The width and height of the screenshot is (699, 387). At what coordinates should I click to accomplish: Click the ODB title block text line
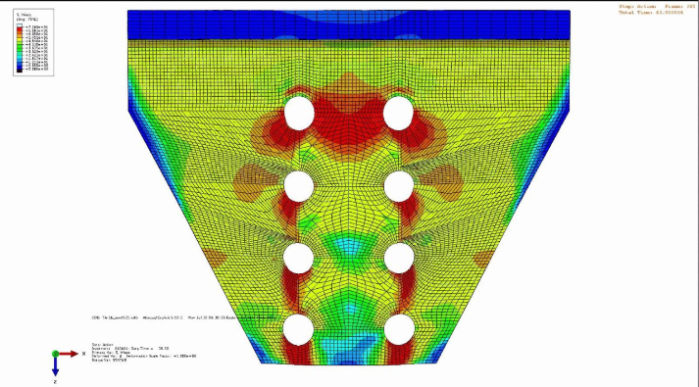[183, 317]
